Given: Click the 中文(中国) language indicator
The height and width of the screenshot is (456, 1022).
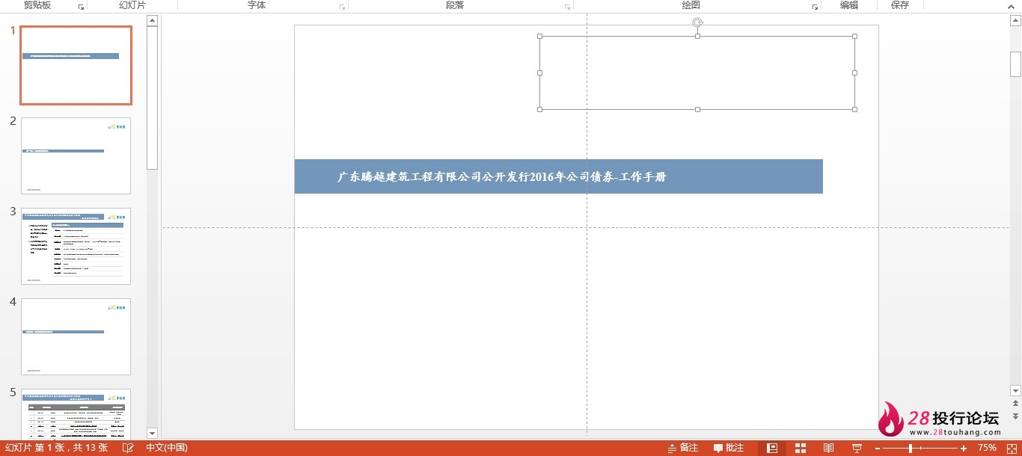Looking at the screenshot, I should [x=166, y=448].
